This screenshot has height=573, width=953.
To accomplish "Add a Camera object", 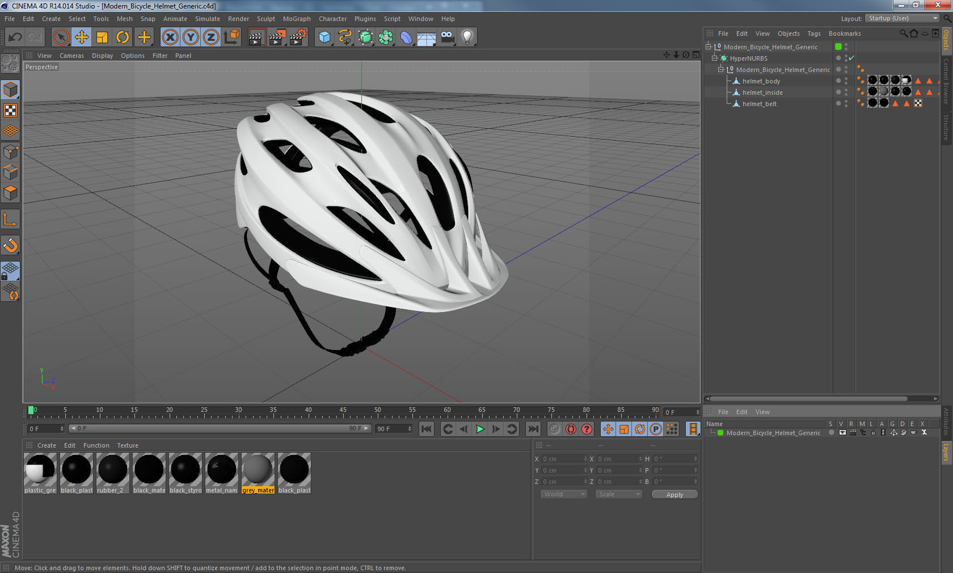I will pos(447,37).
